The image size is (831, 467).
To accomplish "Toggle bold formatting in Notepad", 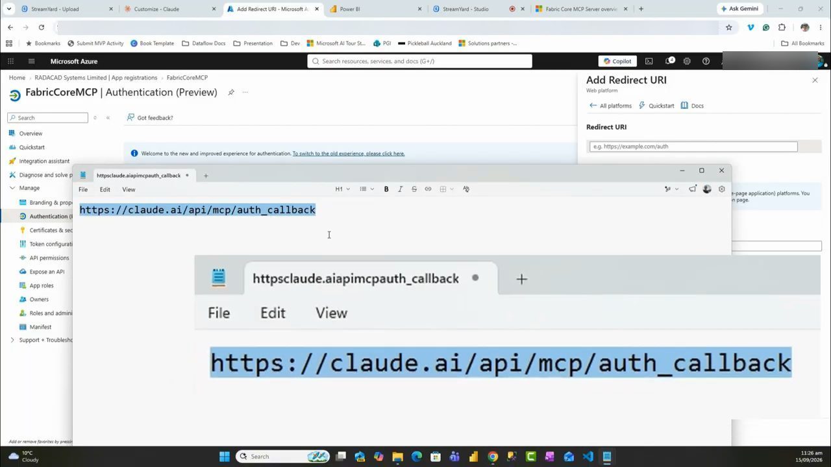I will [386, 189].
